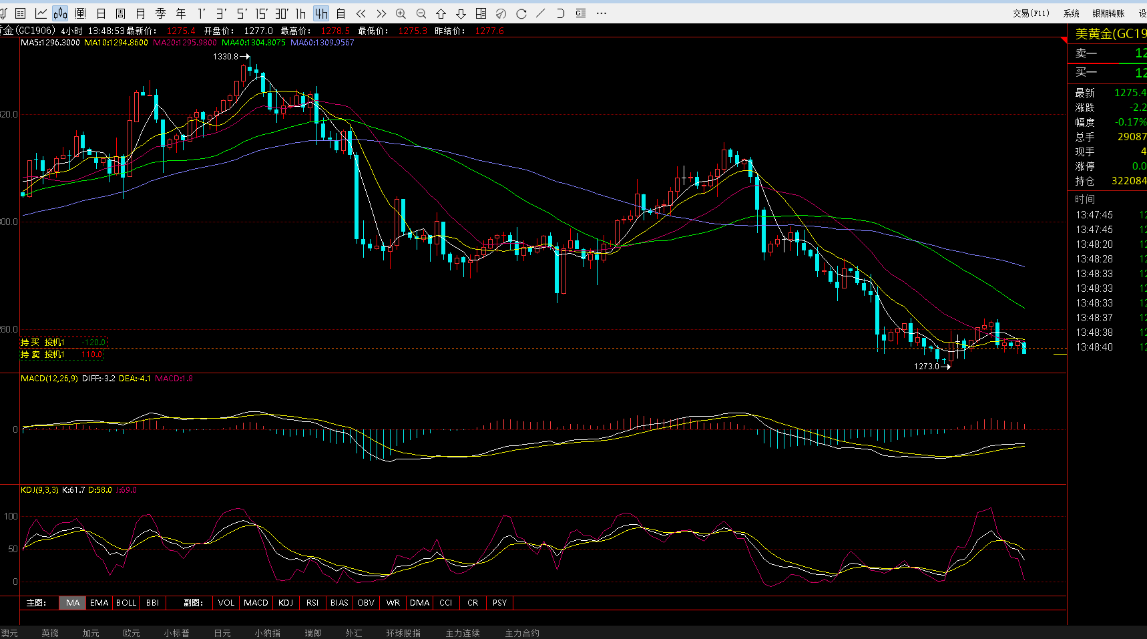Viewport: 1147px width, 639px height.
Task: Click the MACD(12,26,9) indicator label
Action: coord(49,379)
